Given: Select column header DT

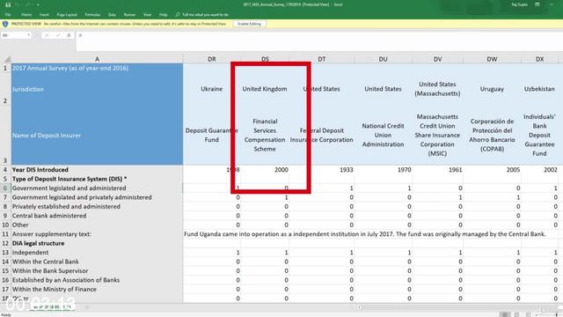Looking at the screenshot, I should pos(322,59).
